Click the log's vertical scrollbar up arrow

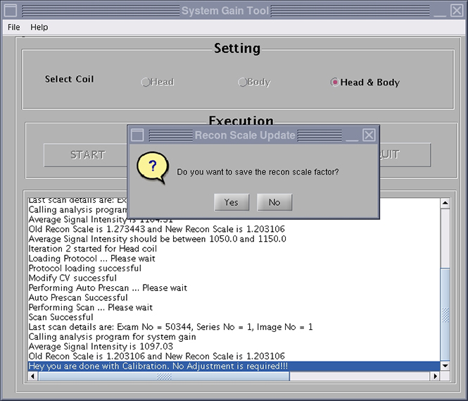pyautogui.click(x=445, y=204)
